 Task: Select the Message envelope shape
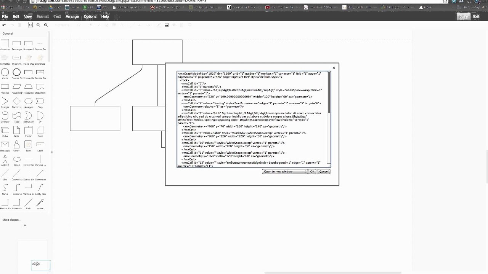pos(5,145)
